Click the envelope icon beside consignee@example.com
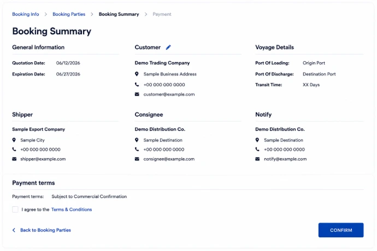 (137, 159)
